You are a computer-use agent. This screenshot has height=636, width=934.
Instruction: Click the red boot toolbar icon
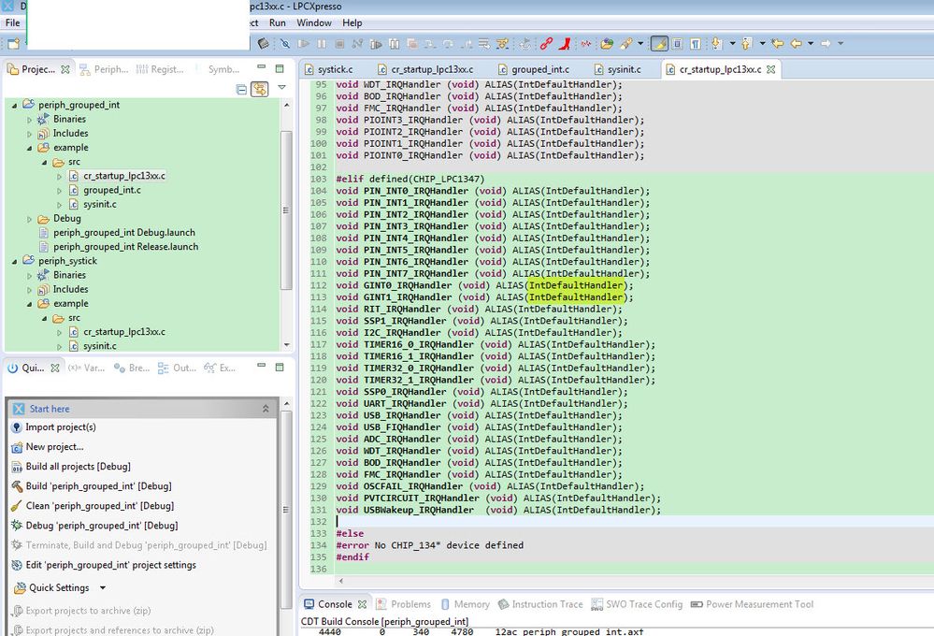point(565,44)
